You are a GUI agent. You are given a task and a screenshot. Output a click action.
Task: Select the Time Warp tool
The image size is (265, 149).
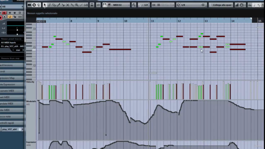click(86, 5)
